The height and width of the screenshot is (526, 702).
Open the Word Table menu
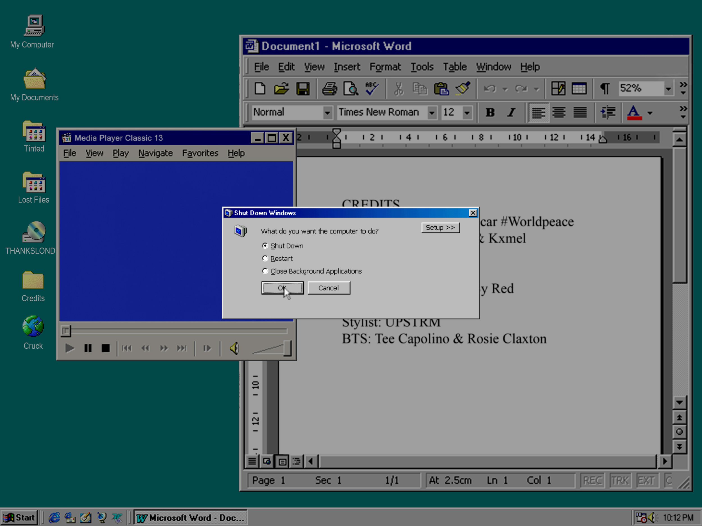(x=455, y=67)
